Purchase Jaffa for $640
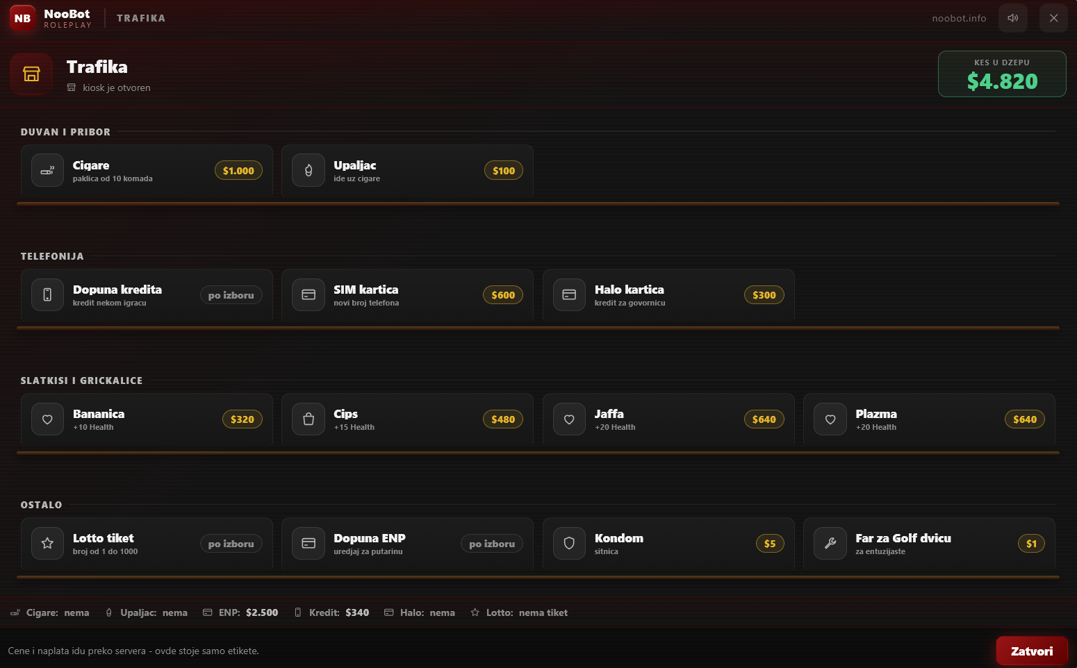The image size is (1077, 668). coord(764,419)
